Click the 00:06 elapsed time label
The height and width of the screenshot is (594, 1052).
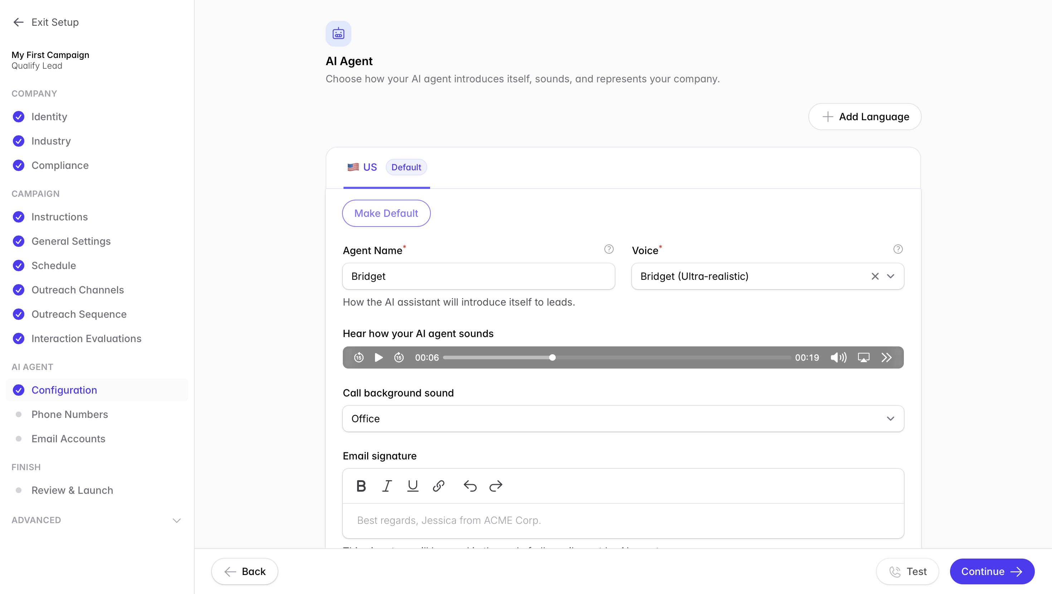427,357
